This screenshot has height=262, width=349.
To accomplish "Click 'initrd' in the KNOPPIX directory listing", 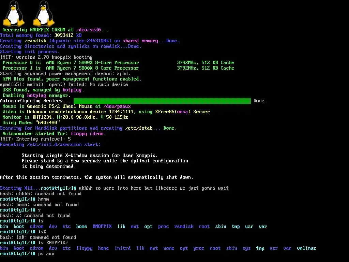I will [x=123, y=248].
